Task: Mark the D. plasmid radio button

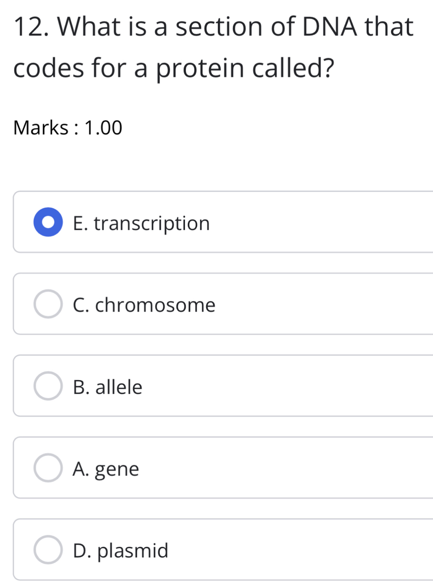Action: [x=48, y=551]
